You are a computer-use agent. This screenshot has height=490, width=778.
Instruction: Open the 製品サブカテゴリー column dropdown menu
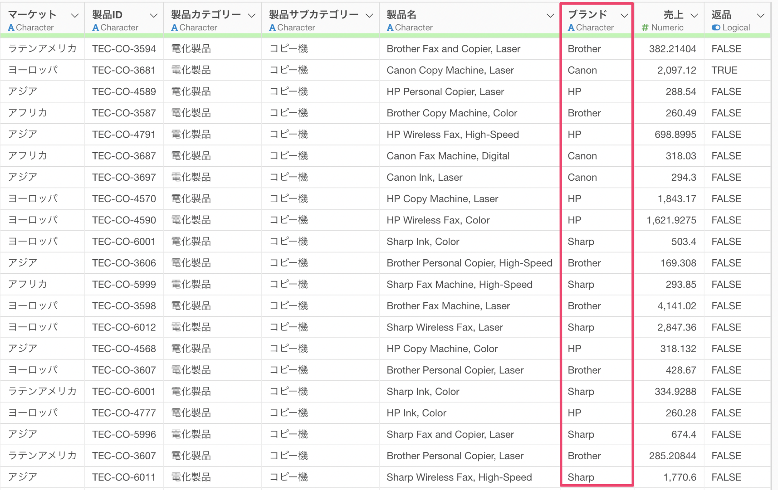[x=369, y=16]
